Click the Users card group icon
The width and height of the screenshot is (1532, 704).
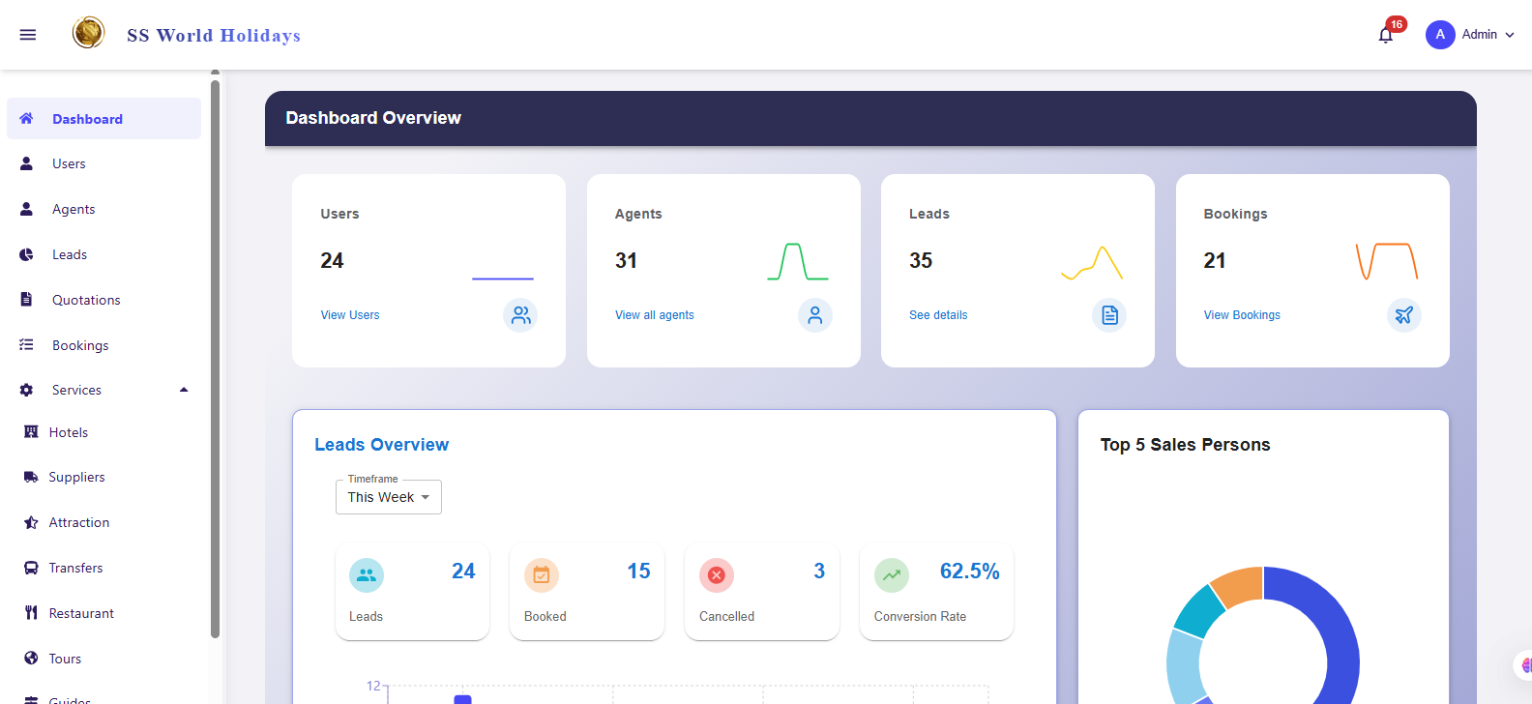[520, 315]
